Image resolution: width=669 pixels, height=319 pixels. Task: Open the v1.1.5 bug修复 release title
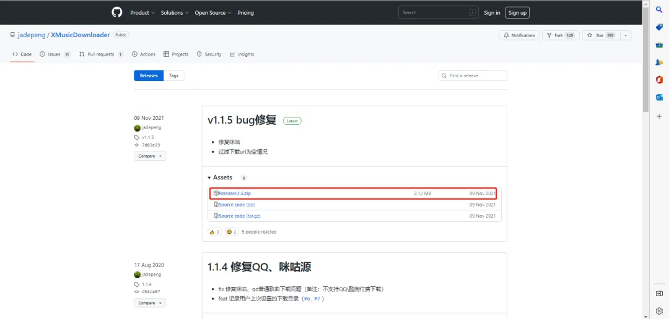pyautogui.click(x=242, y=121)
